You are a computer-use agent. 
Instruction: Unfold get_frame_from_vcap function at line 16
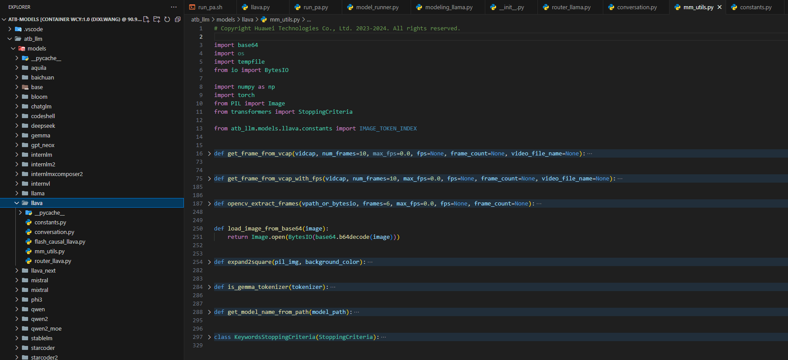[209, 154]
